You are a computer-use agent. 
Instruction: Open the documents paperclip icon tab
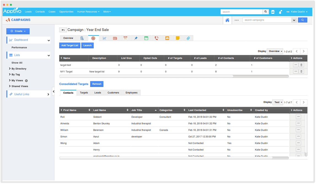pyautogui.click(x=188, y=38)
